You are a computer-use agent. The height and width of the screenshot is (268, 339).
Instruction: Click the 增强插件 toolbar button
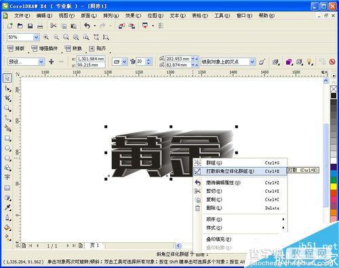[44, 48]
